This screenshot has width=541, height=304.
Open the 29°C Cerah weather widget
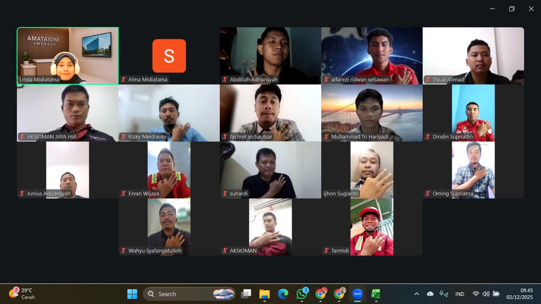click(x=22, y=294)
